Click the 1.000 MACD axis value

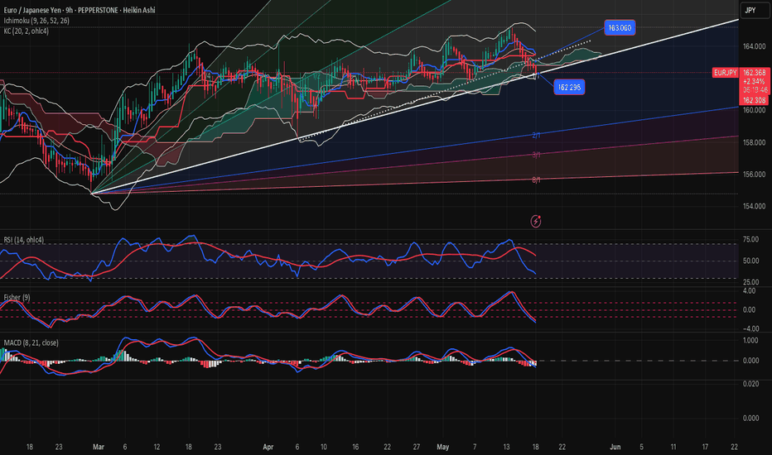coord(750,340)
